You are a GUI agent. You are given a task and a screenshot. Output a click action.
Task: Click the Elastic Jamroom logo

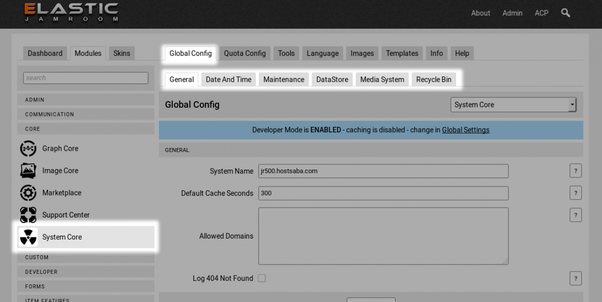pyautogui.click(x=71, y=12)
